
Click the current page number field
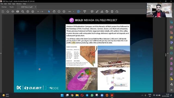(38, 11)
